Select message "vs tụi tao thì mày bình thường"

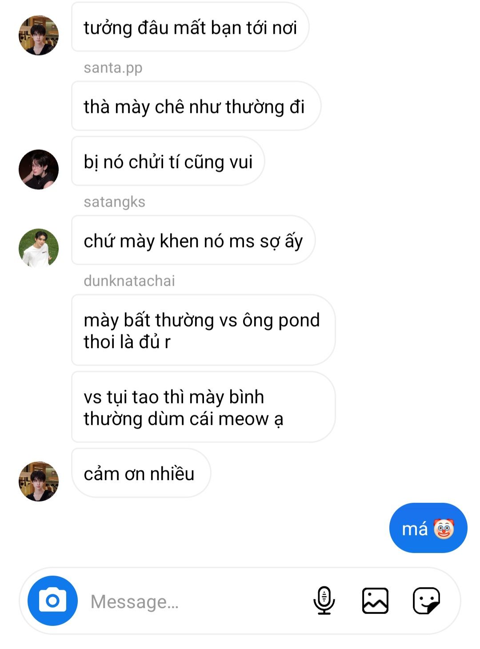[x=203, y=407]
